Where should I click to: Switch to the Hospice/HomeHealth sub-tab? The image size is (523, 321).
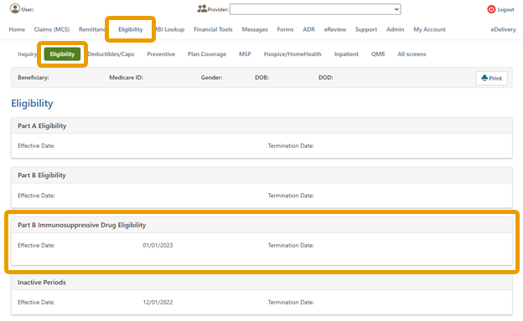point(293,53)
